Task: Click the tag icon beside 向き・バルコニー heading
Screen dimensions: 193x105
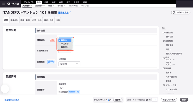Action: point(164,58)
